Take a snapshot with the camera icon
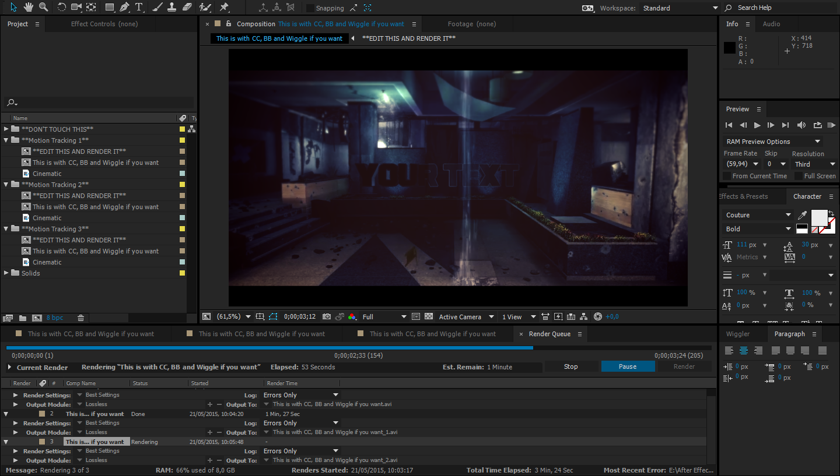This screenshot has height=476, width=840. coord(327,317)
